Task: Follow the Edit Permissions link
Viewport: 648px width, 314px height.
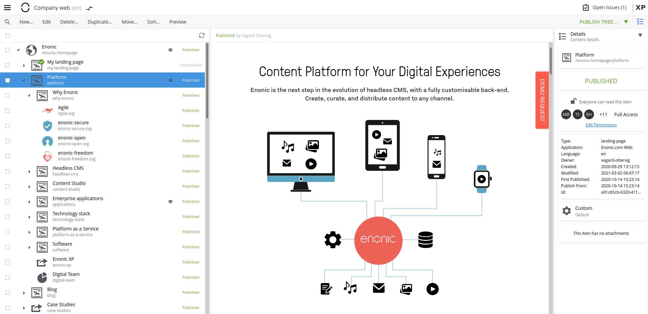Action: [601, 125]
